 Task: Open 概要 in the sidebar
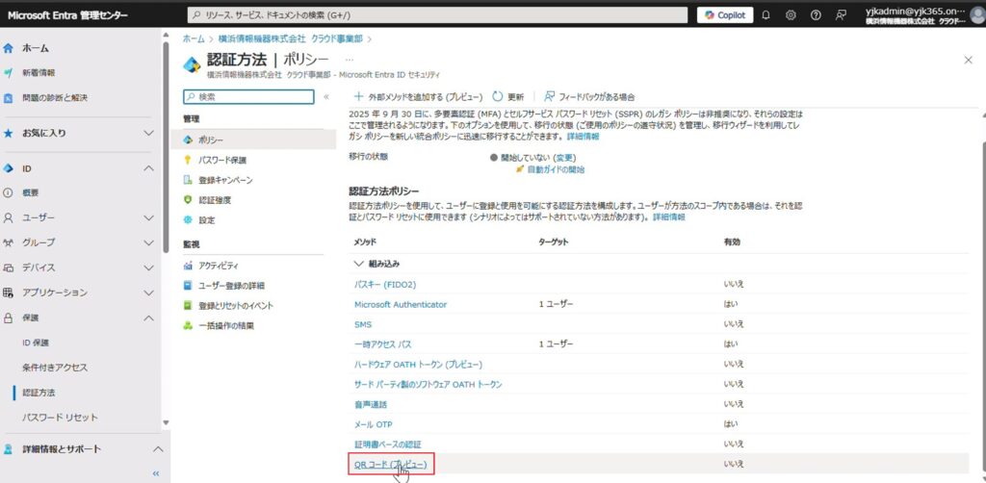coord(31,192)
